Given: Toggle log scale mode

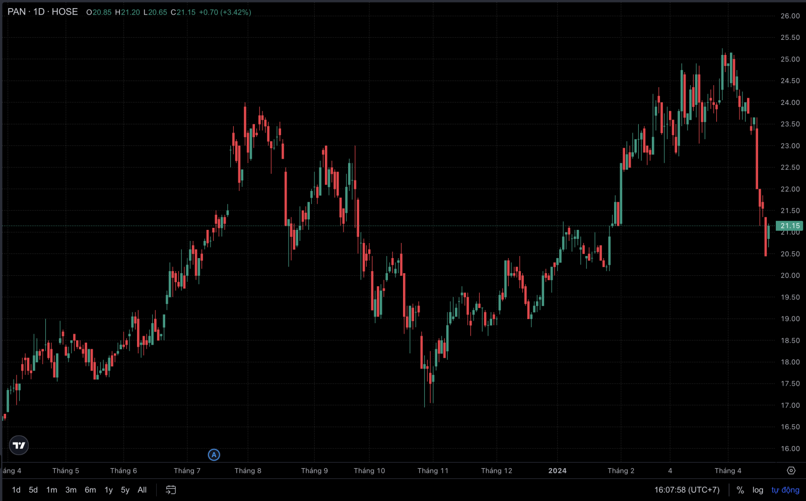Looking at the screenshot, I should pyautogui.click(x=758, y=490).
